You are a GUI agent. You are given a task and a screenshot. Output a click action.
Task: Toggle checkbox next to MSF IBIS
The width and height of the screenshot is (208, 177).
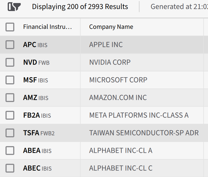click(x=10, y=80)
